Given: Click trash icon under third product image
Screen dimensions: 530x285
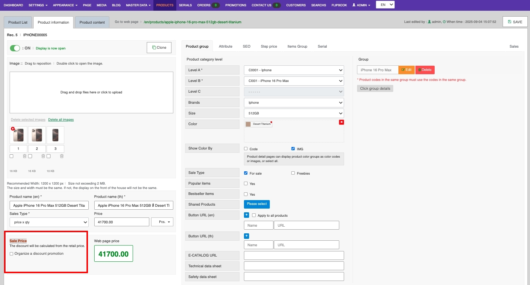Looking at the screenshot, I should 62,156.
